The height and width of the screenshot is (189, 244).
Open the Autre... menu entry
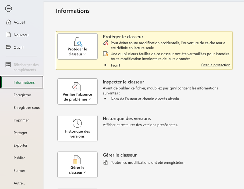pos(22,183)
